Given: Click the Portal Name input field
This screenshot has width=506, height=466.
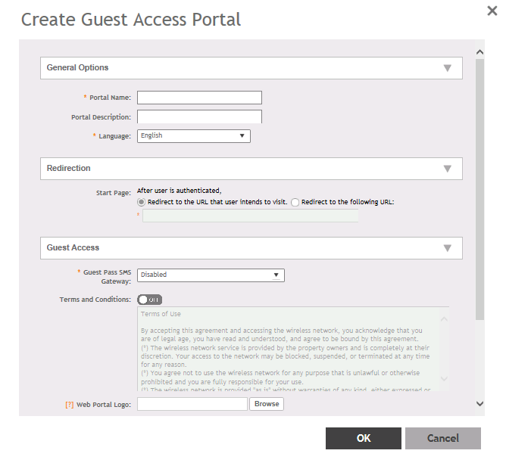Looking at the screenshot, I should click(x=199, y=98).
